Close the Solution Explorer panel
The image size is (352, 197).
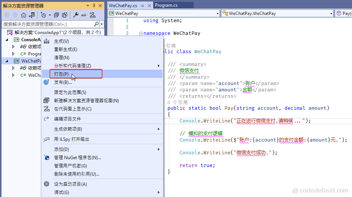(x=100, y=6)
